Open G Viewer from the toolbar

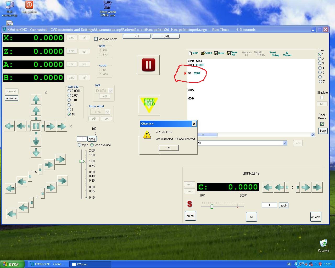(287, 54)
